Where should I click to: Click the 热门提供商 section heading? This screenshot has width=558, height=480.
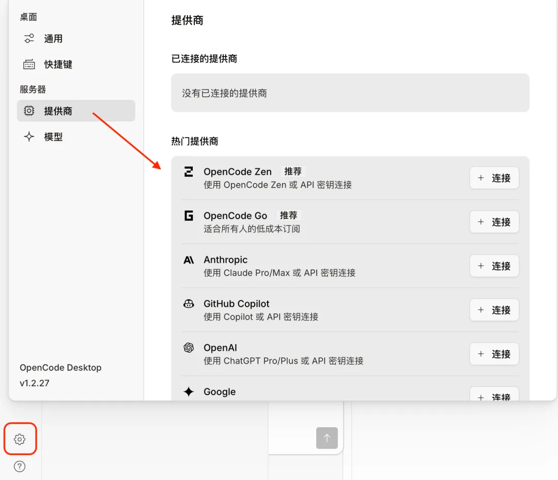coord(195,141)
